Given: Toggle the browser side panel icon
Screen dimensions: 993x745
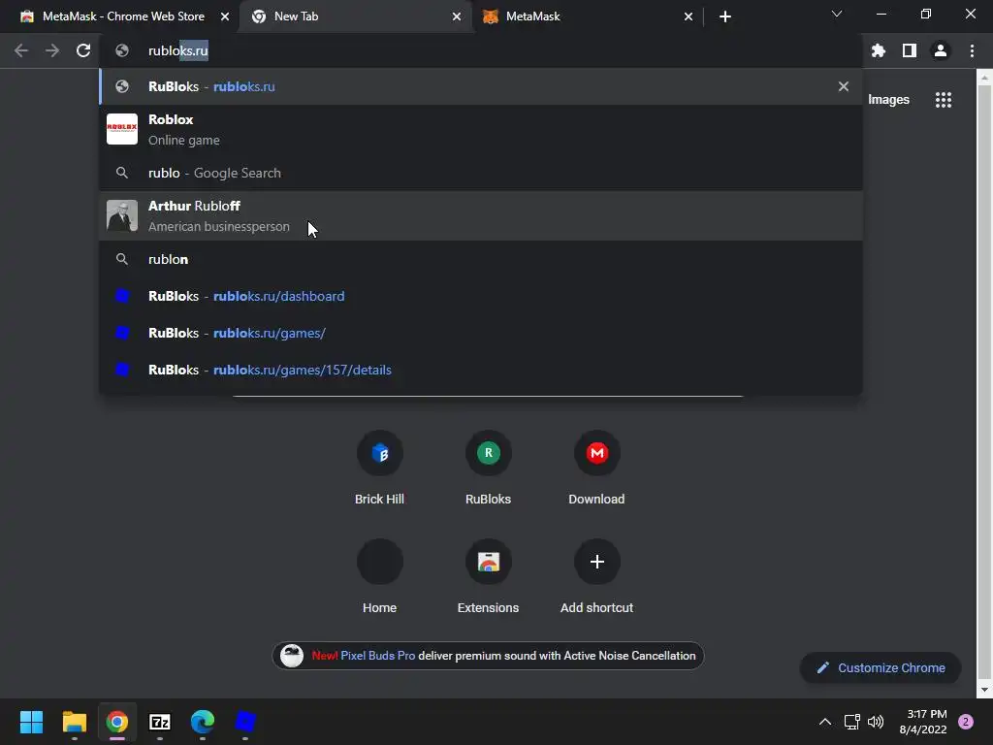Looking at the screenshot, I should click(910, 50).
